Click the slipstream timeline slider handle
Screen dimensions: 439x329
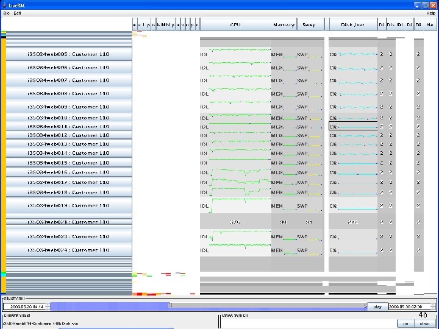click(x=170, y=305)
